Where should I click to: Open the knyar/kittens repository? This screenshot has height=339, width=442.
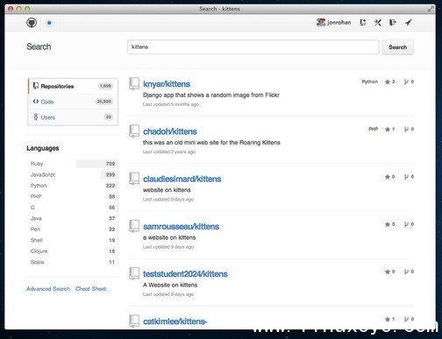point(167,84)
